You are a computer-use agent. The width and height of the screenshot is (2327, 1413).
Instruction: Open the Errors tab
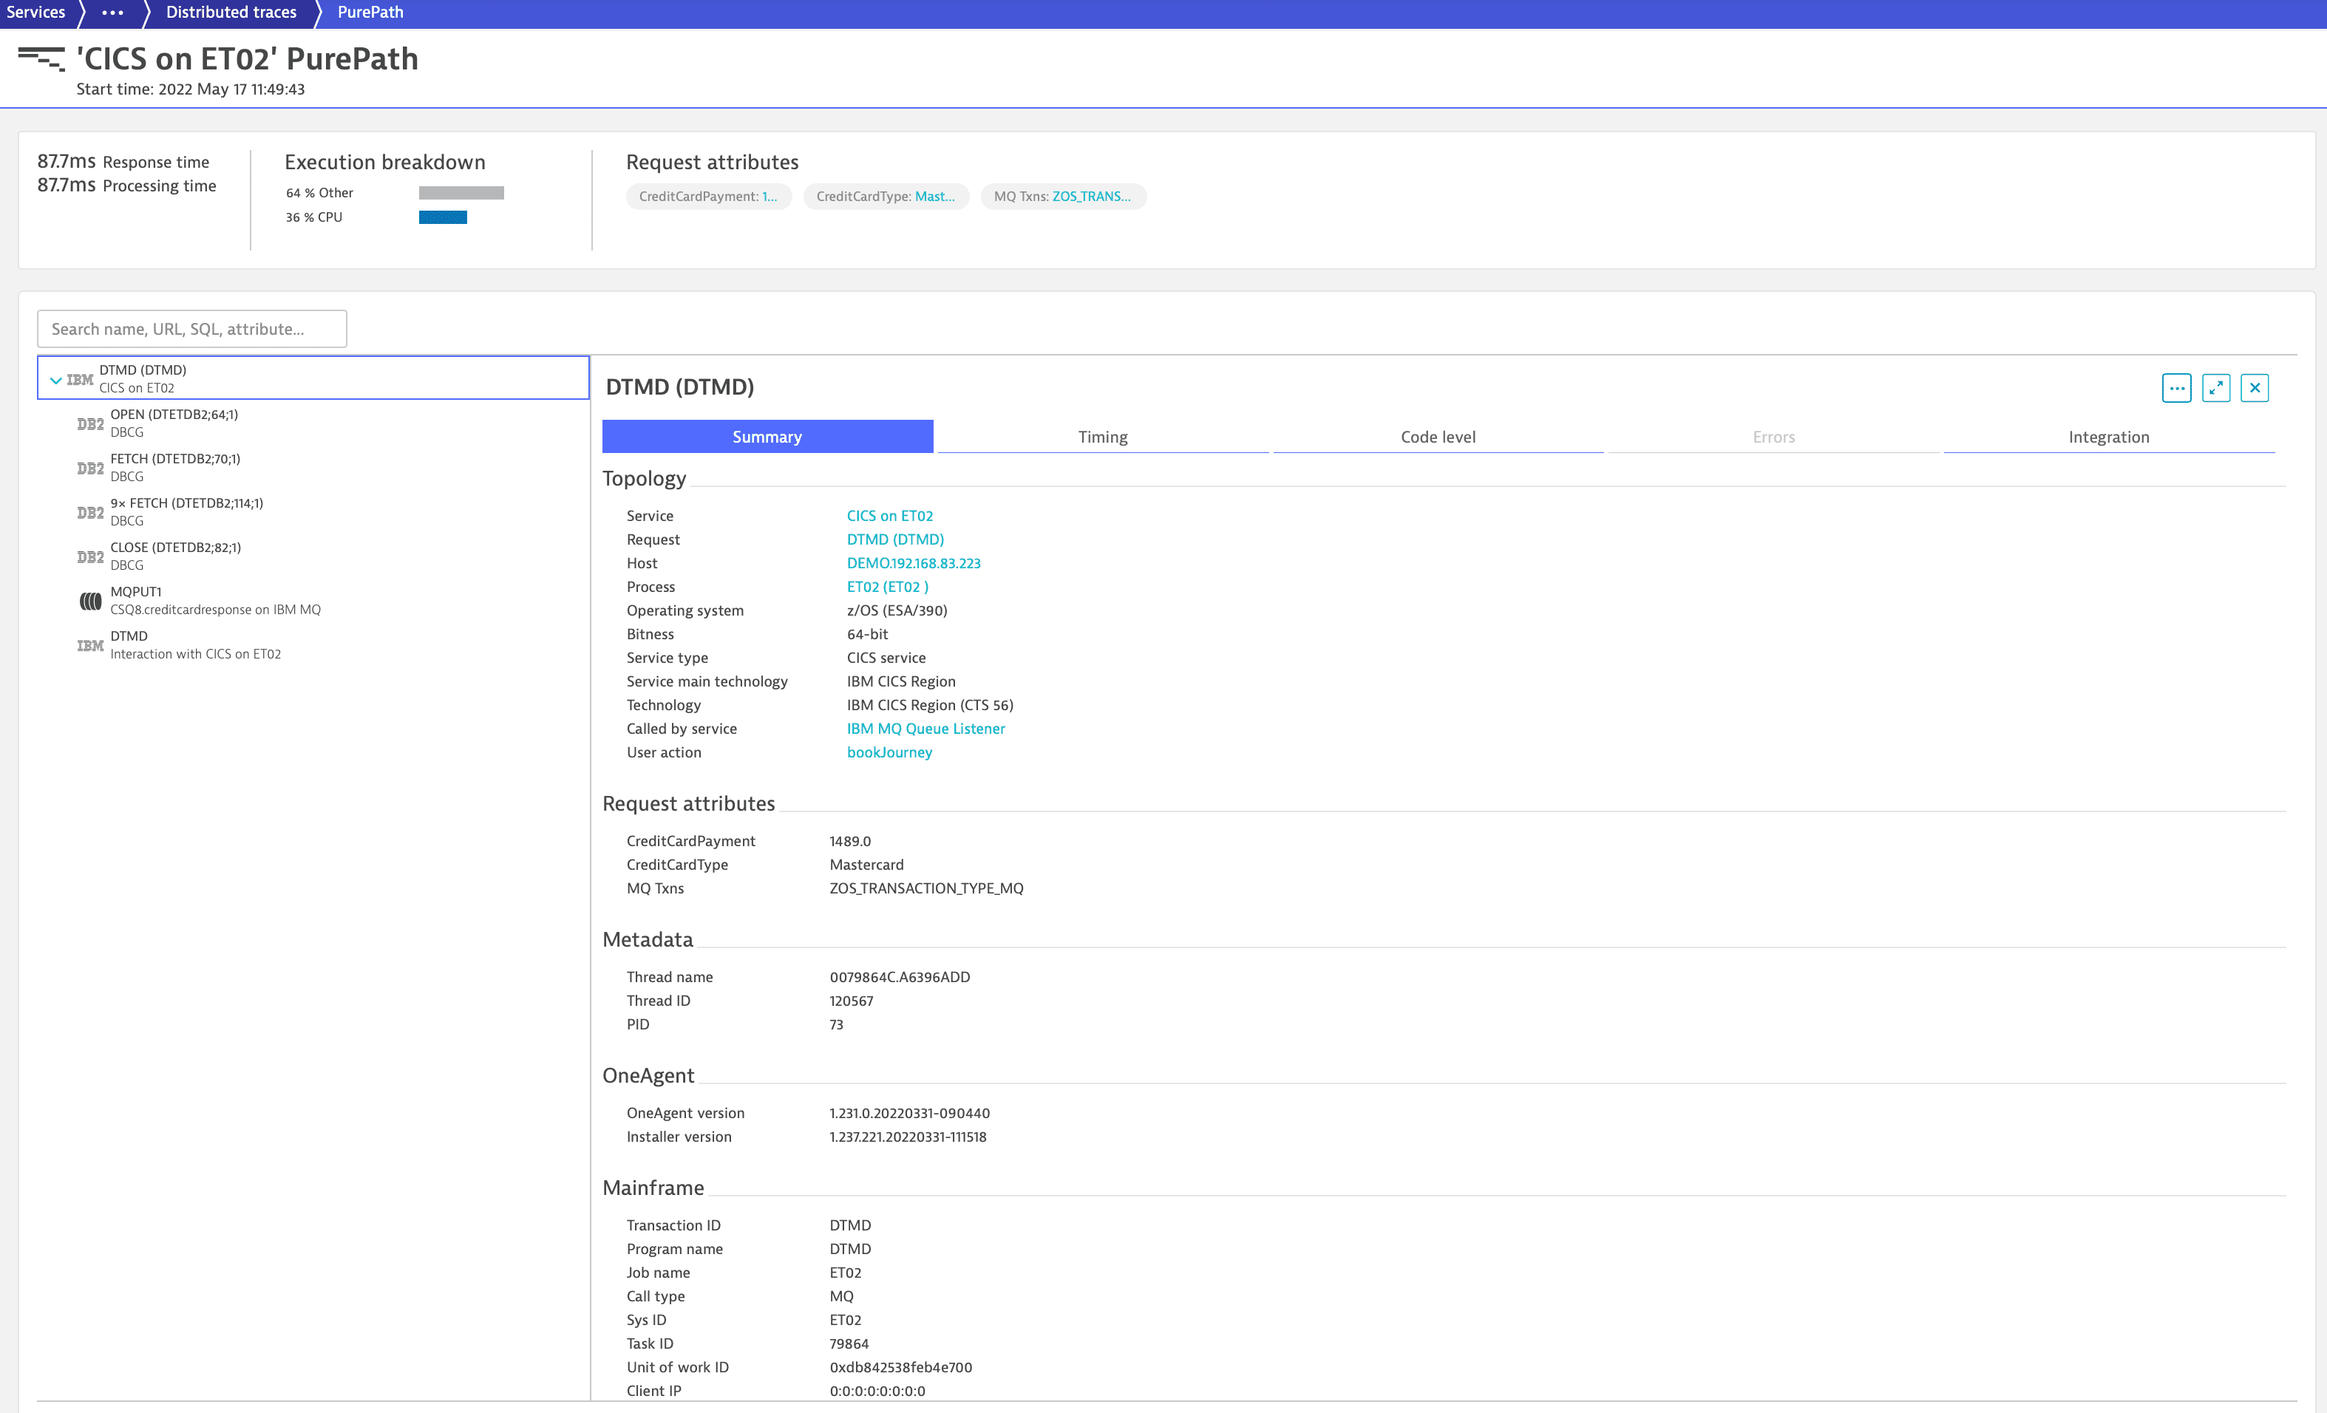[1773, 436]
